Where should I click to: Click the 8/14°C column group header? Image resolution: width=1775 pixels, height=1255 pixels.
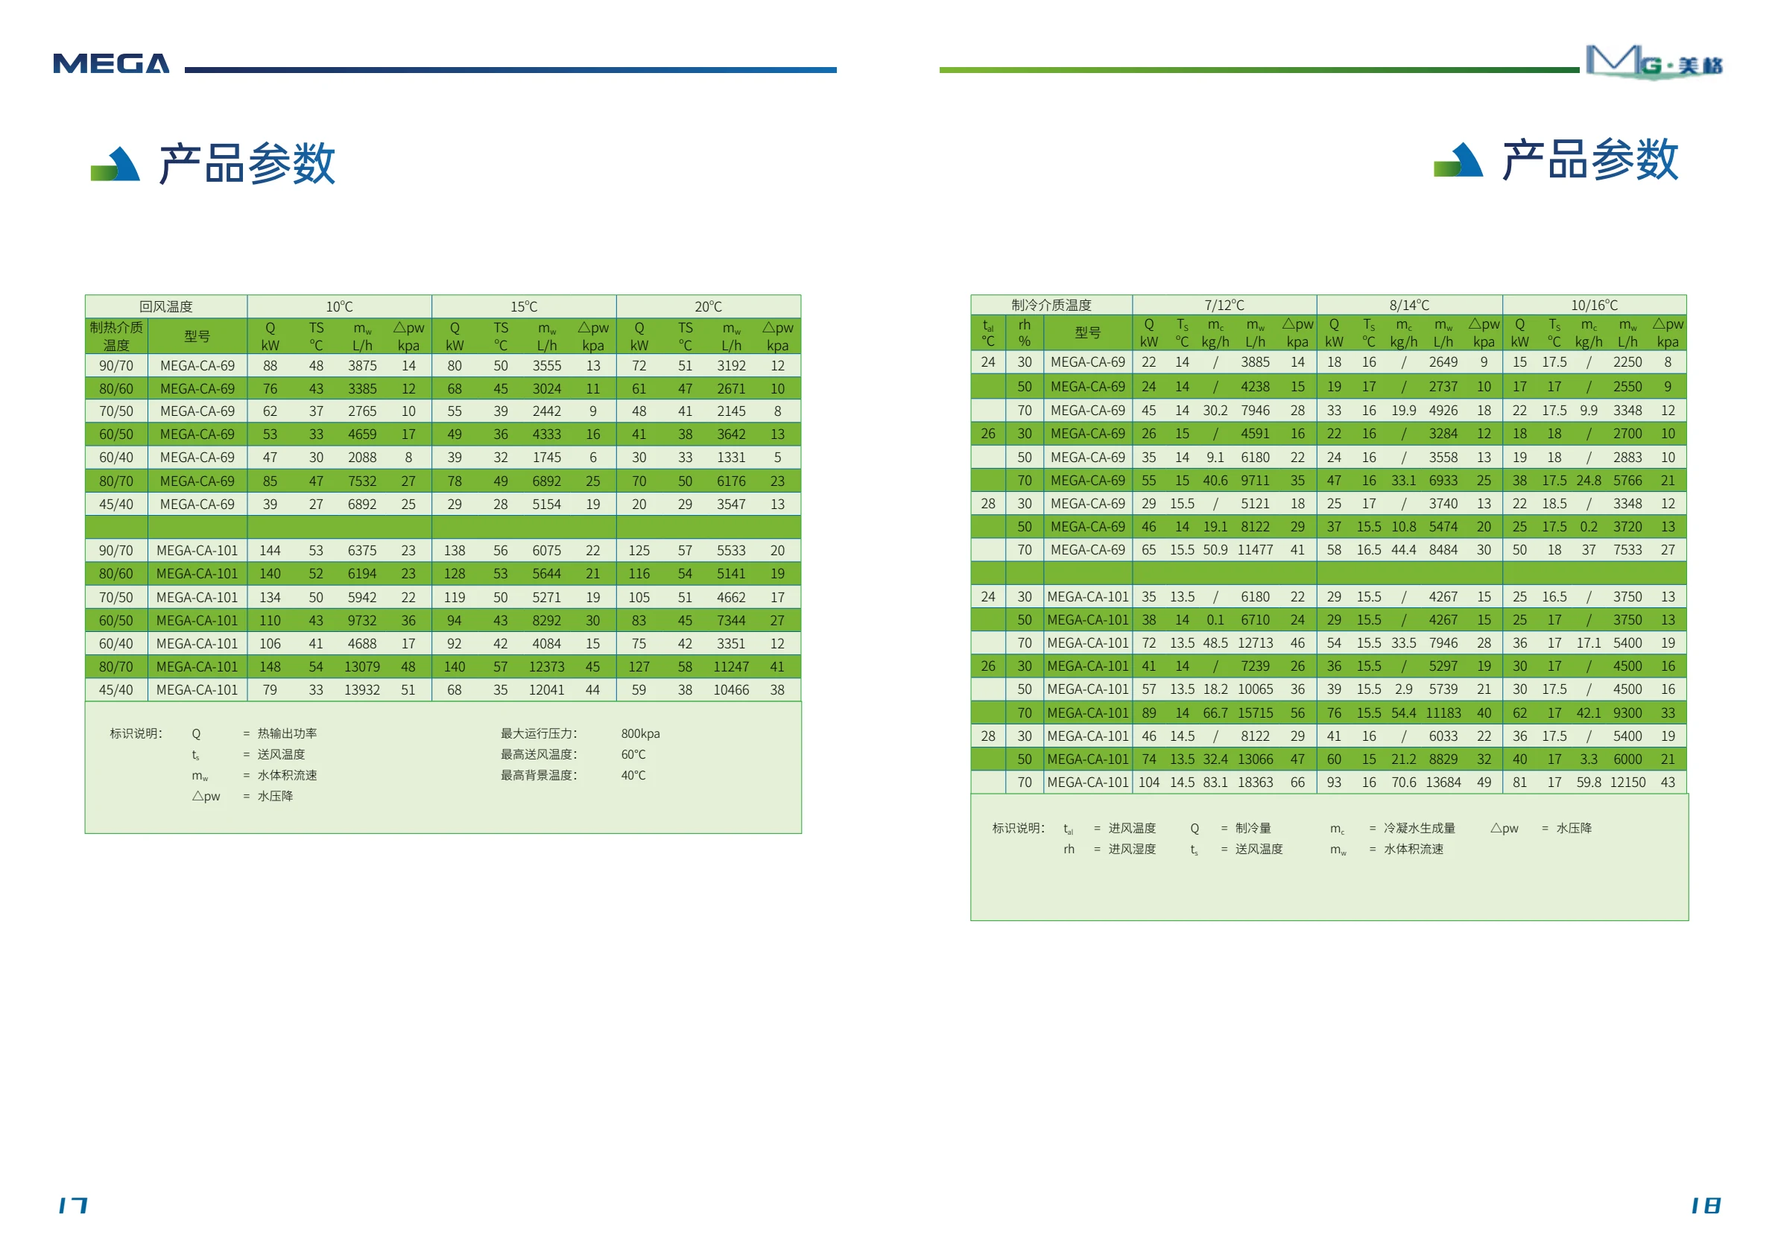[x=1409, y=305]
